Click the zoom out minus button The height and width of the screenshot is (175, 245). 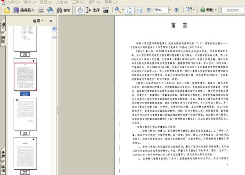[149, 10]
